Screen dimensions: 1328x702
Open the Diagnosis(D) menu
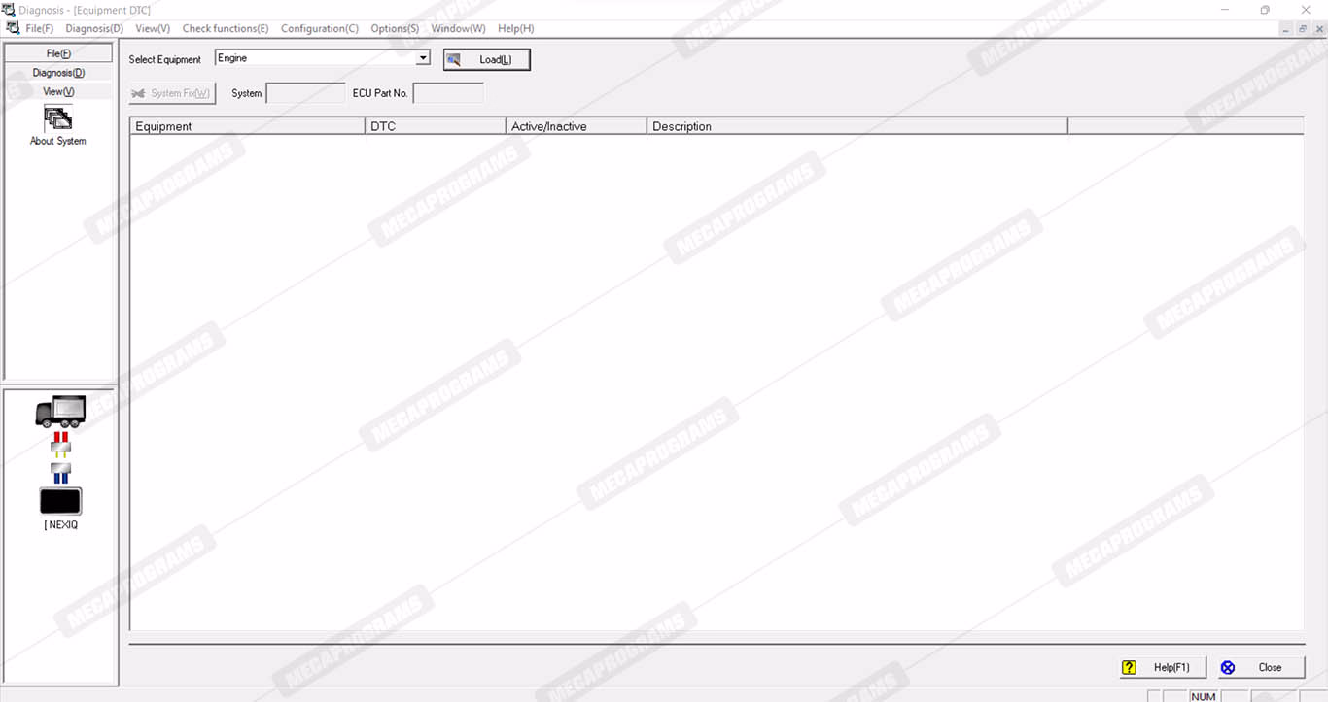(94, 29)
